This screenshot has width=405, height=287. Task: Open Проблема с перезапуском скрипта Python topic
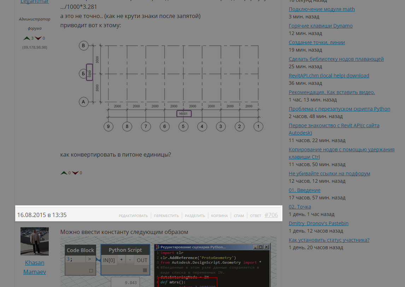point(339,109)
